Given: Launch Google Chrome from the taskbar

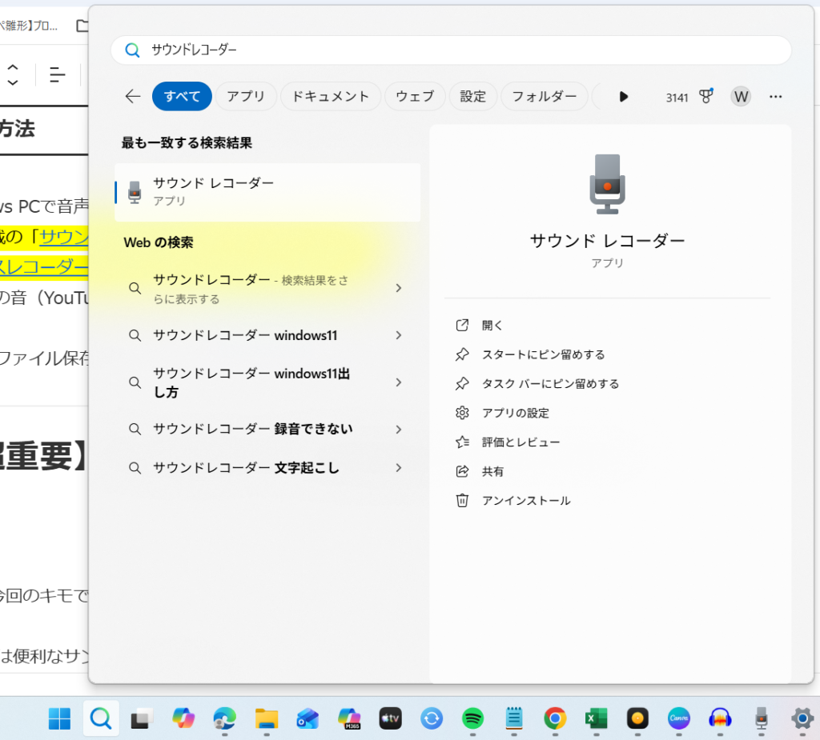Looking at the screenshot, I should click(554, 718).
